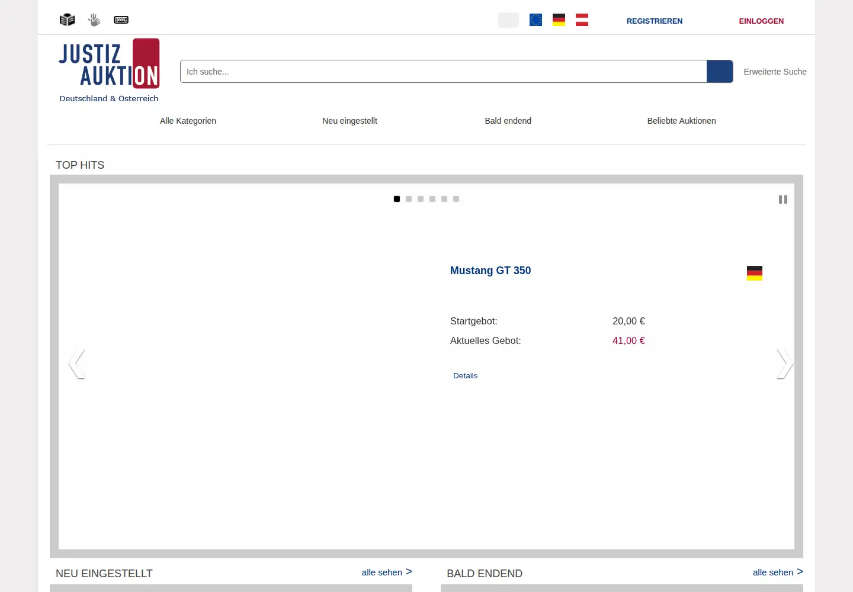Open Details of Mustang GT 350
The height and width of the screenshot is (592, 853).
(465, 375)
